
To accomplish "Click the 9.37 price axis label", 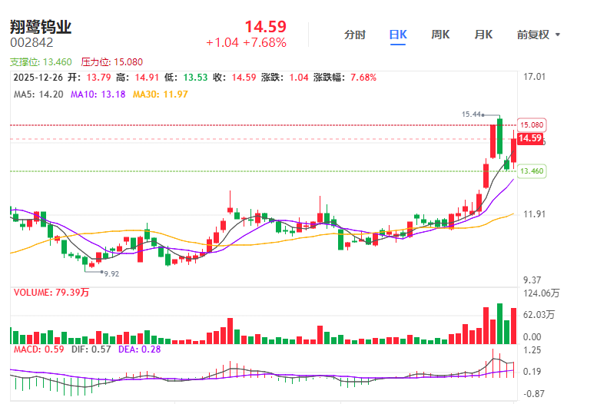I will click(532, 280).
